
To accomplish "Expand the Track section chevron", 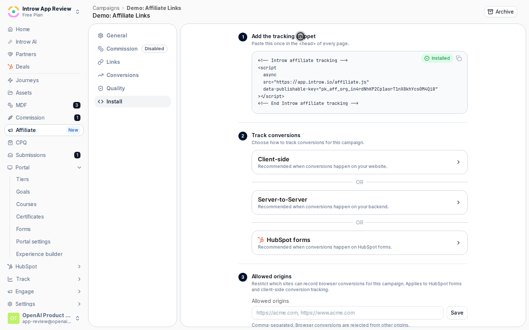I will [79, 279].
